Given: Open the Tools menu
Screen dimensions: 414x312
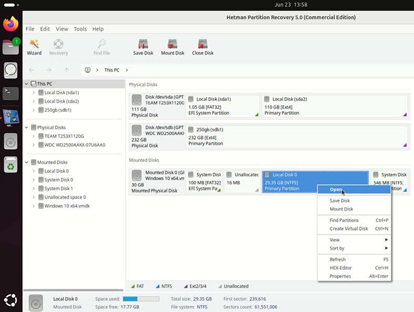Looking at the screenshot, I should pyautogui.click(x=80, y=29).
